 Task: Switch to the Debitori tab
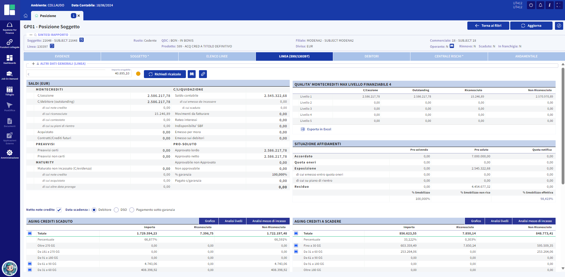pyautogui.click(x=371, y=56)
